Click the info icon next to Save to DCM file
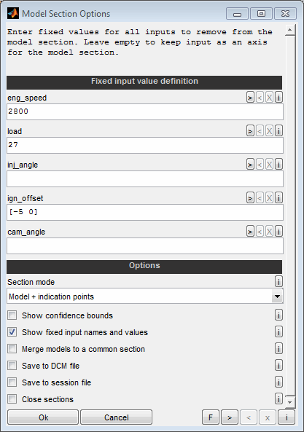304x432 pixels. 278,365
